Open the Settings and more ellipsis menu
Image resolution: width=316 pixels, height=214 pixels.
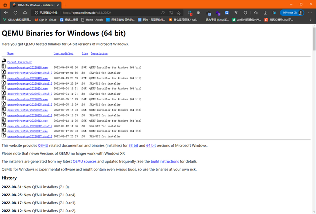(x=310, y=13)
